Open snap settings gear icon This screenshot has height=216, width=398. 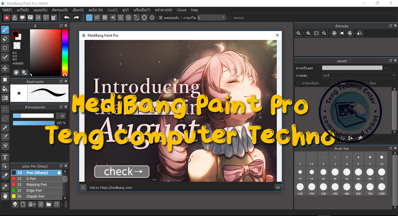[x=152, y=18]
